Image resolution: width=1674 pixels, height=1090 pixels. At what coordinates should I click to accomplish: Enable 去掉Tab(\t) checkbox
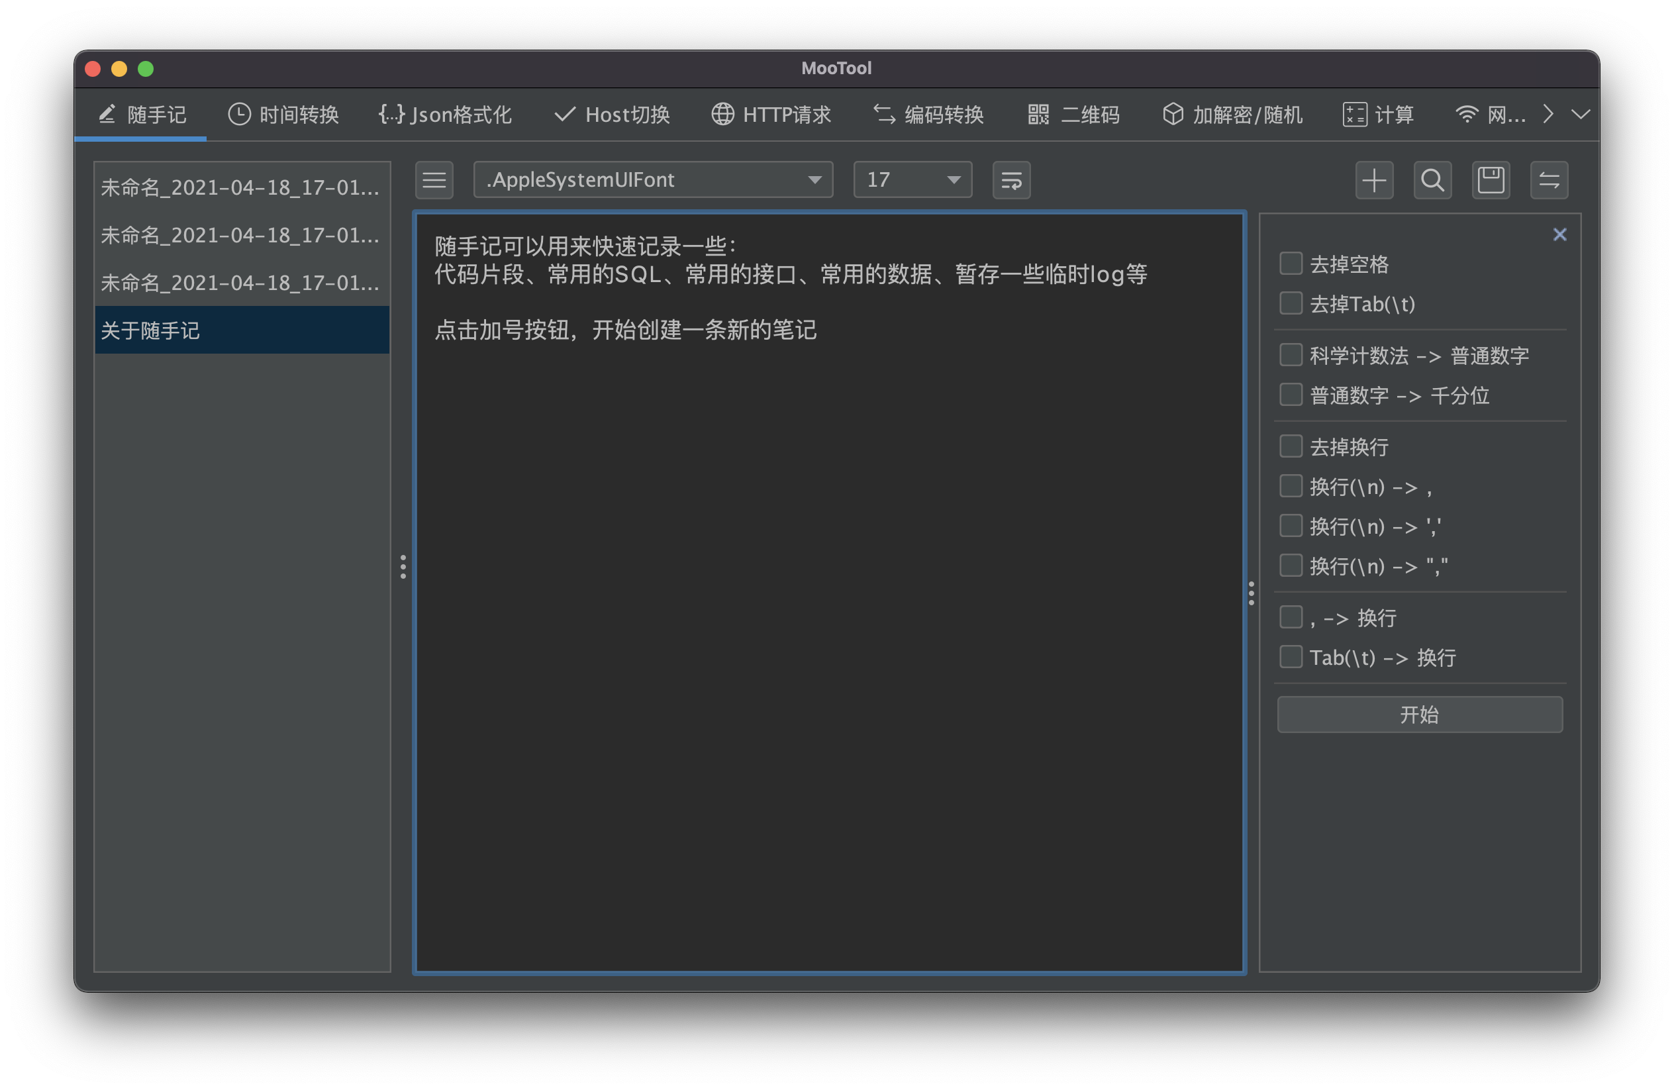1291,303
